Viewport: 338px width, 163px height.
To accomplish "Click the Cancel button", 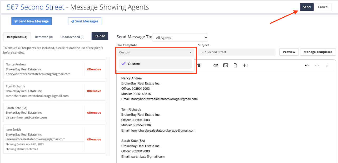I will [x=323, y=7].
